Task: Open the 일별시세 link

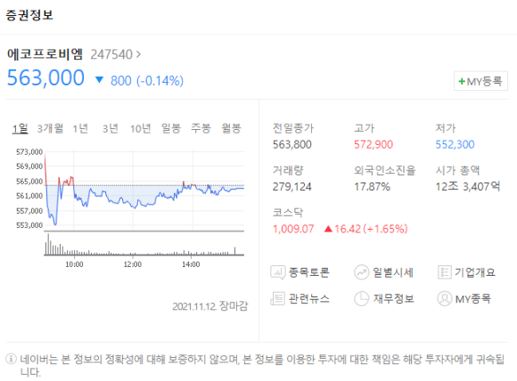Action: point(393,272)
